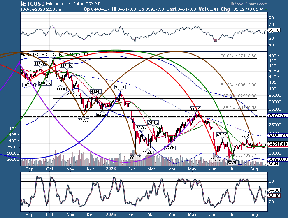Click the 74.1K peak annotation
This screenshot has width=288, height=218.
[x=153, y=123]
